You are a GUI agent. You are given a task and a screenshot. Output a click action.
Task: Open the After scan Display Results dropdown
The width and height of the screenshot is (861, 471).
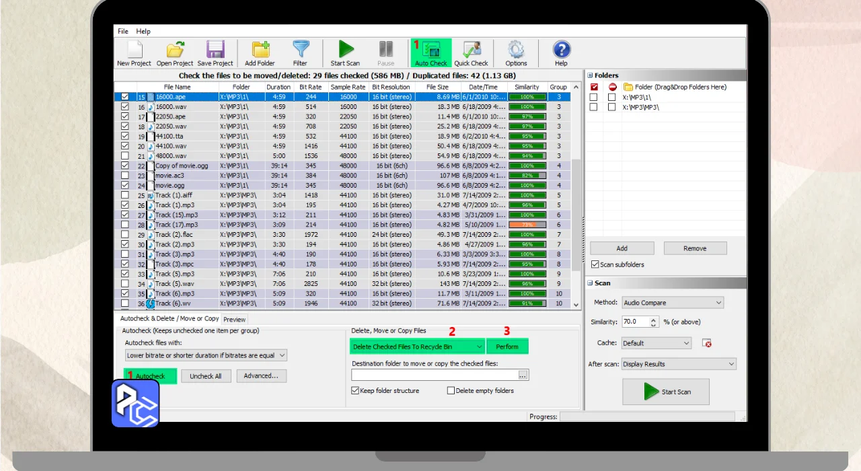point(679,364)
